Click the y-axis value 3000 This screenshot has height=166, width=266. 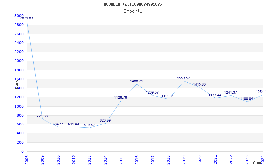[19, 16]
